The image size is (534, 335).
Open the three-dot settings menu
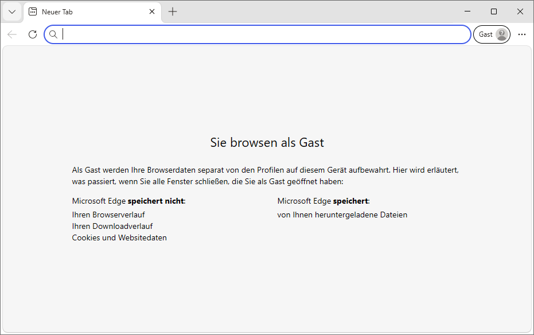click(x=521, y=34)
